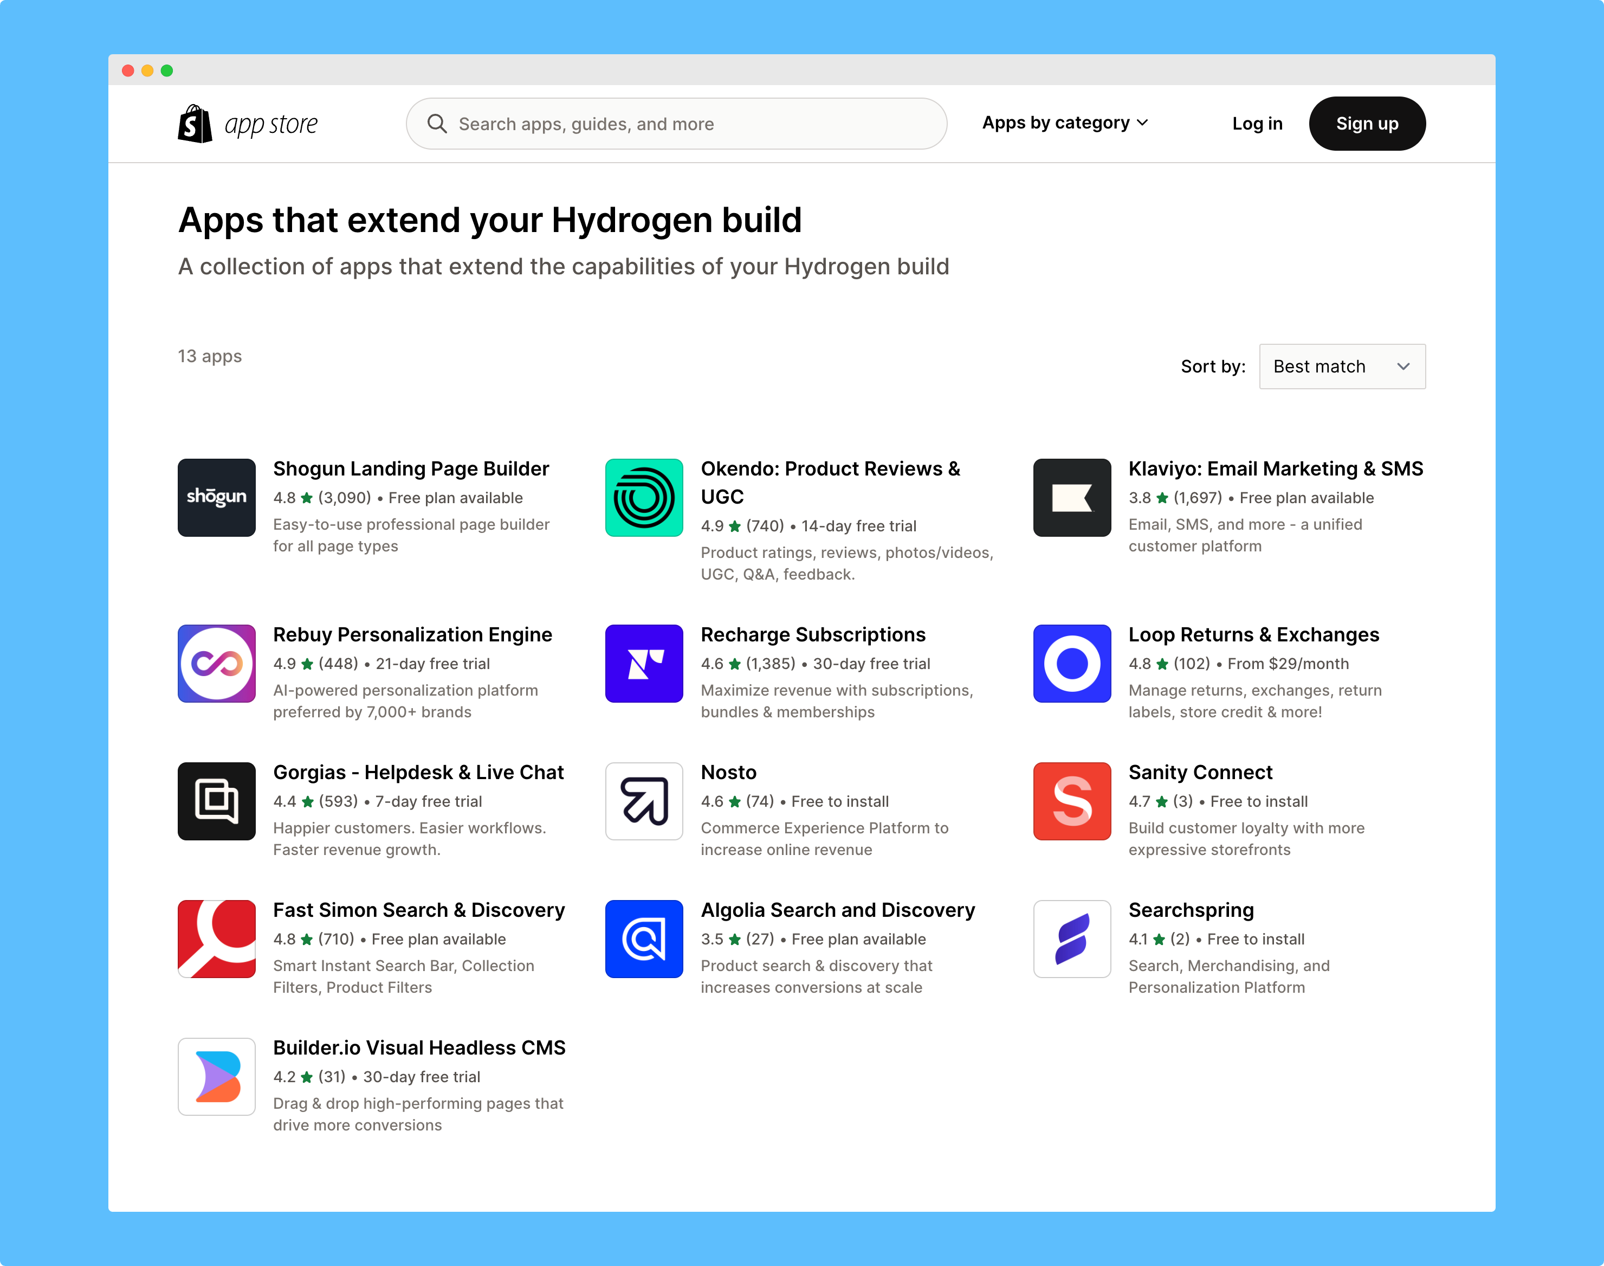Open the Builder.io app icon

point(216,1076)
